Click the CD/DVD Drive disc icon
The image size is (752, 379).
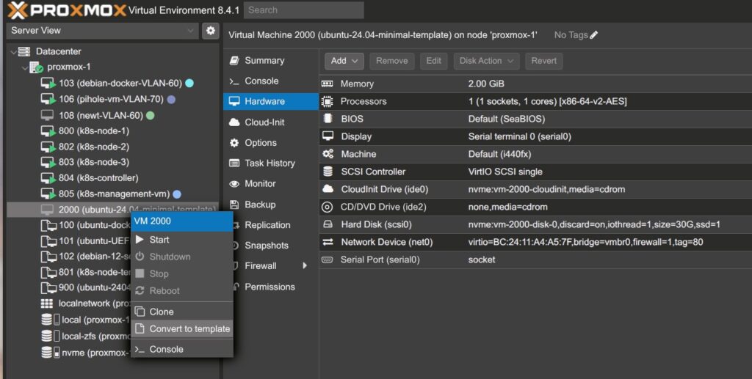click(327, 207)
